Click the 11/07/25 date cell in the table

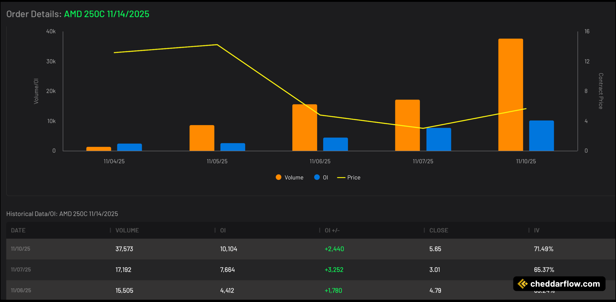coord(21,269)
